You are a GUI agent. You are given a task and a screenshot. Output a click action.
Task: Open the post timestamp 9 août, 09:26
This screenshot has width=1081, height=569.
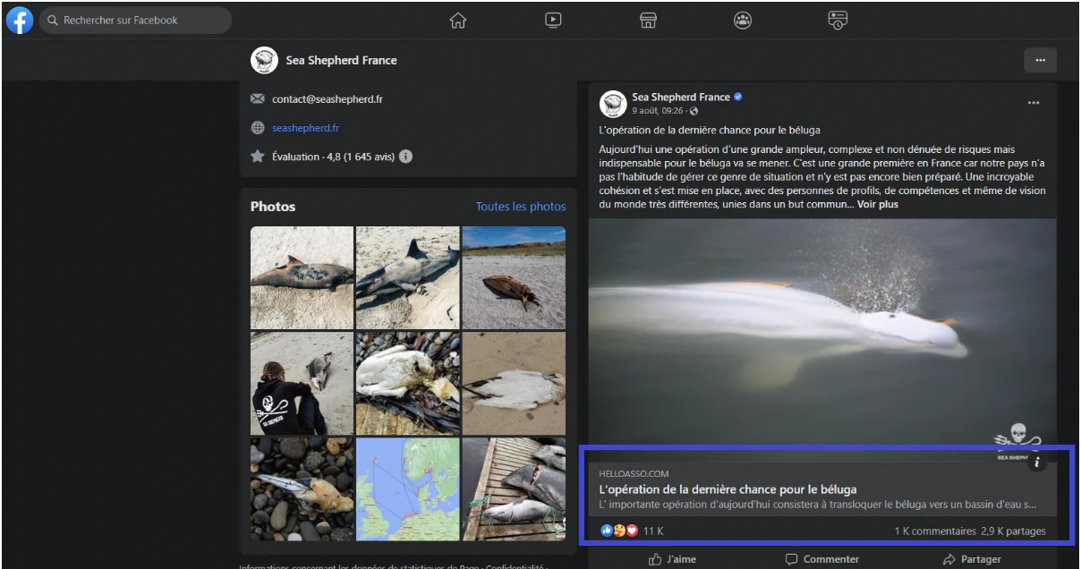coord(658,111)
